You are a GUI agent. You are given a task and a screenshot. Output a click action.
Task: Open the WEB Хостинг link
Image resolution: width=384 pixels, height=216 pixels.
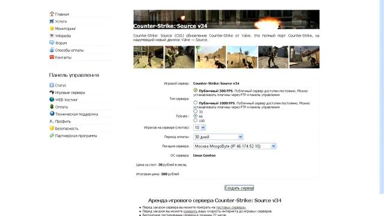point(67,100)
